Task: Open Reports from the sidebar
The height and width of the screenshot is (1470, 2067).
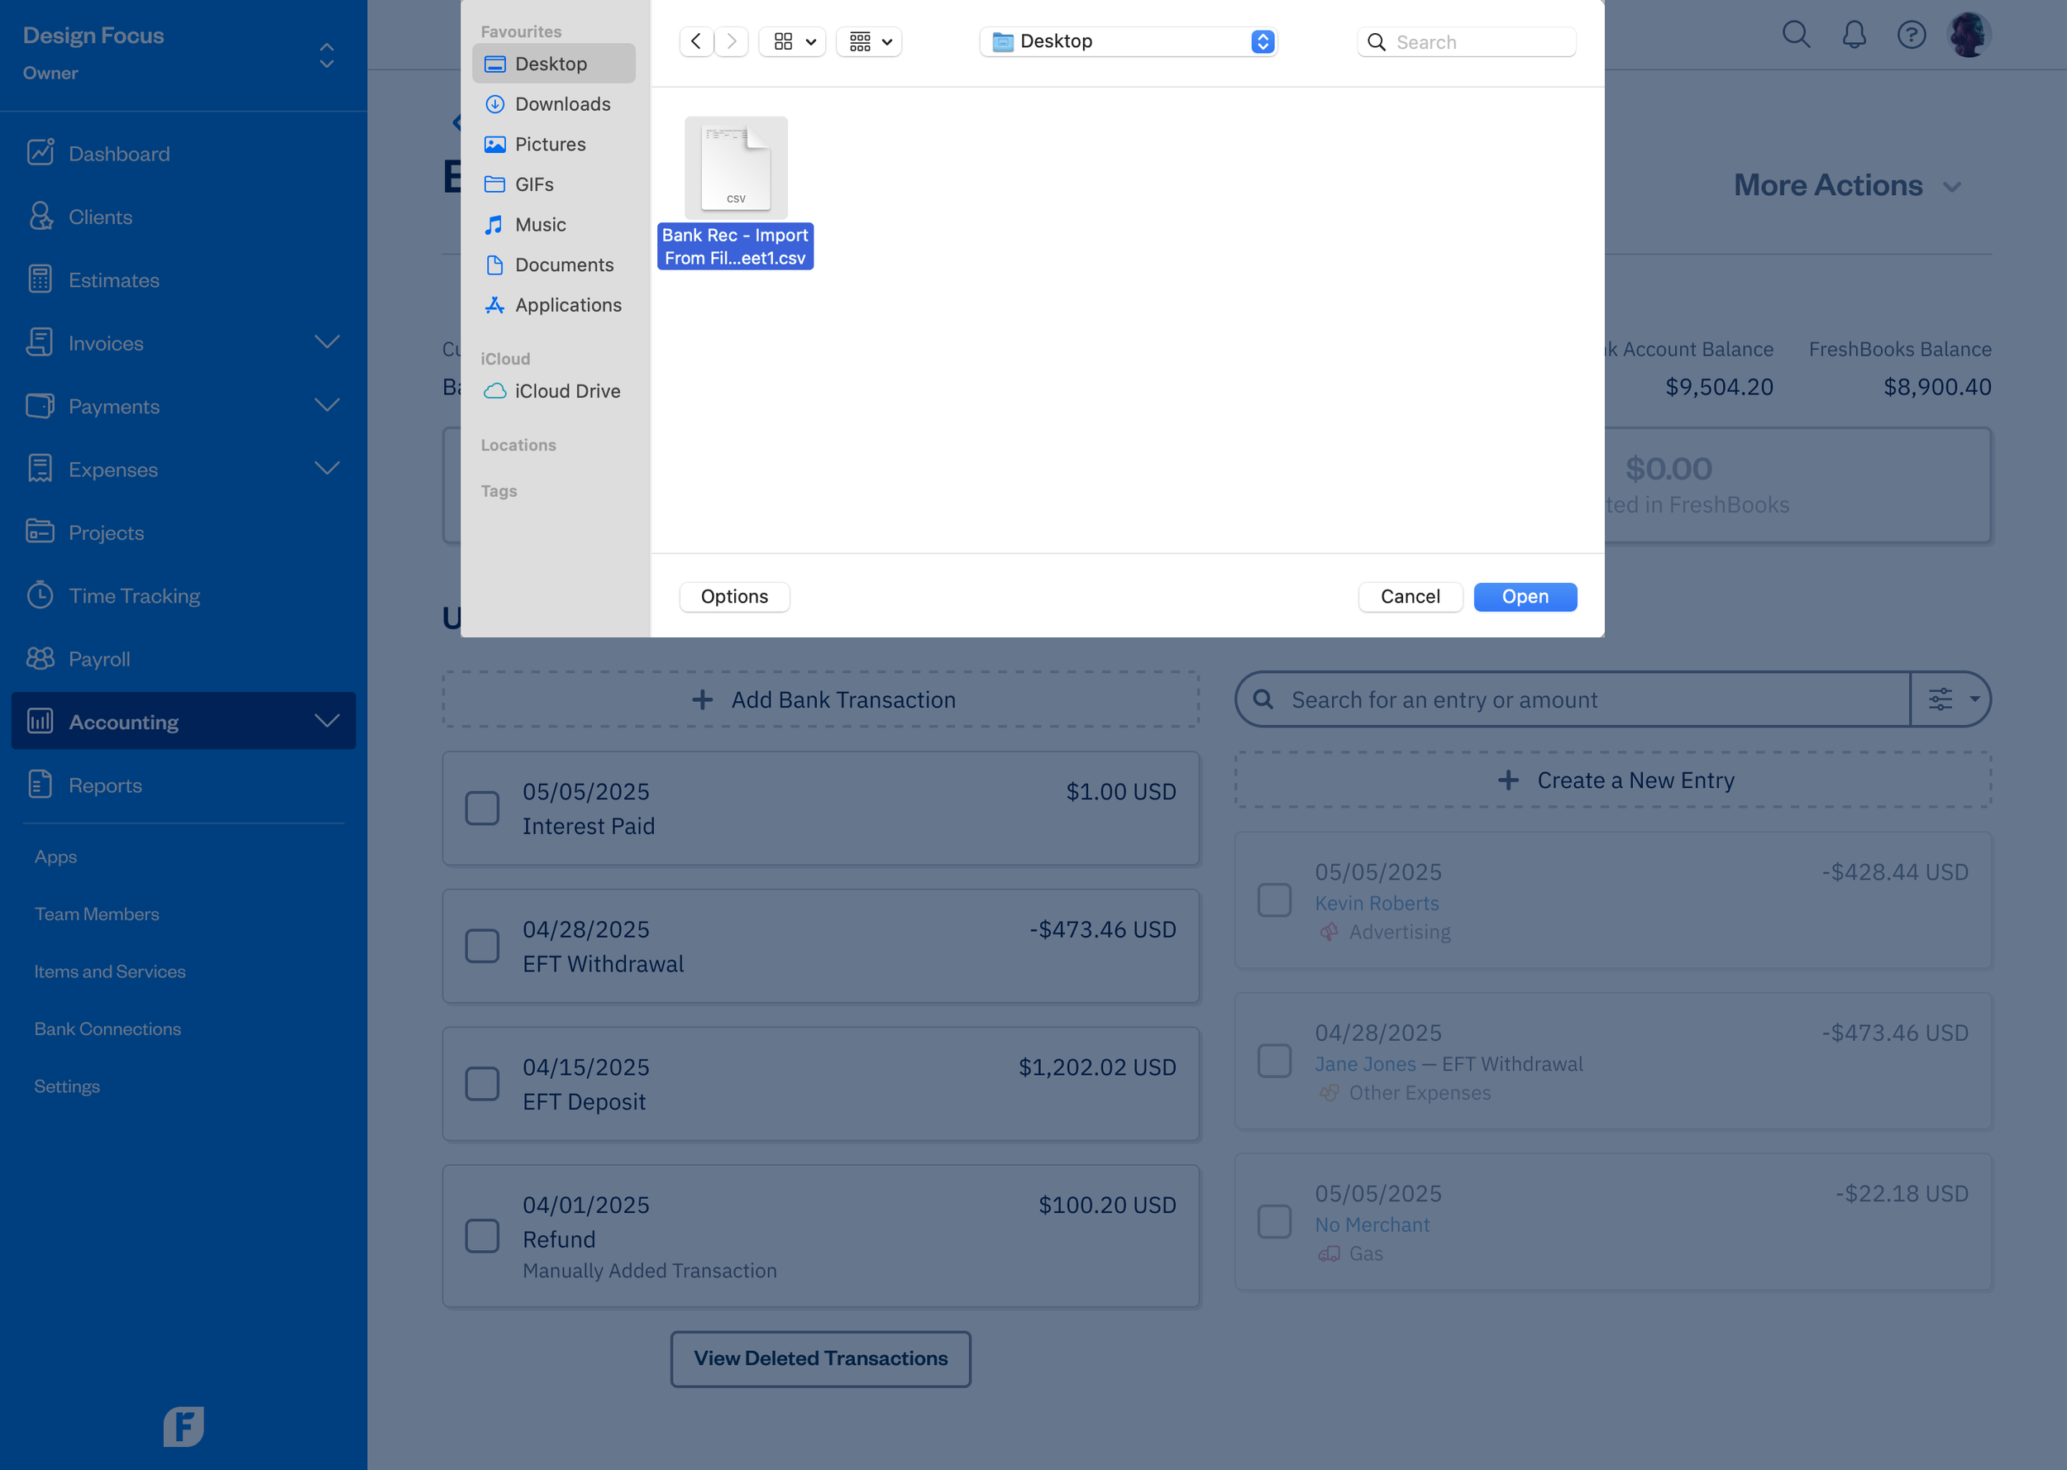Action: coord(105,784)
